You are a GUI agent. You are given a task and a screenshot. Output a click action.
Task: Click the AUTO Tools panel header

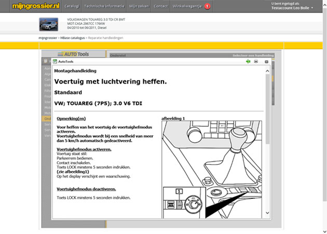[x=74, y=54]
